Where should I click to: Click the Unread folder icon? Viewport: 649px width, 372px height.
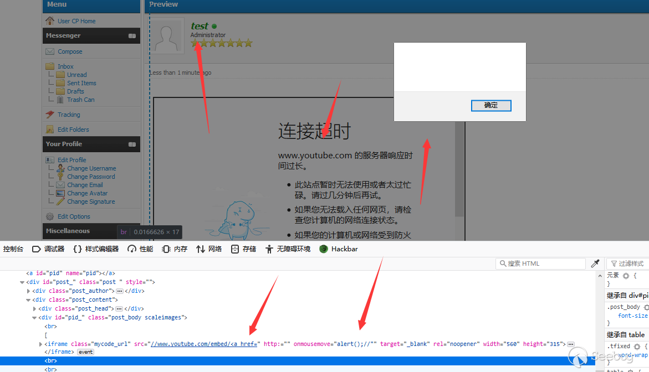(x=60, y=75)
